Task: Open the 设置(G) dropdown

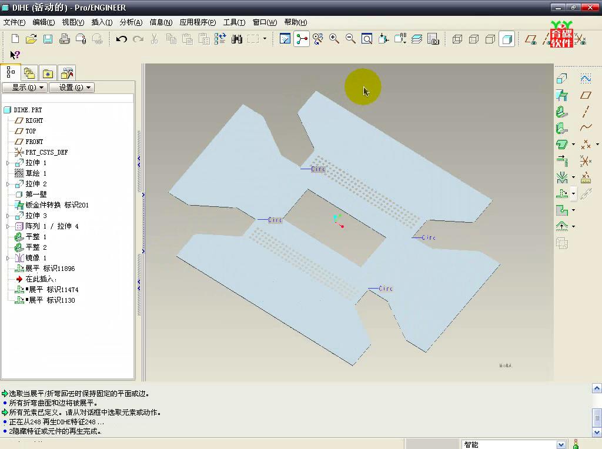Action: pyautogui.click(x=71, y=88)
